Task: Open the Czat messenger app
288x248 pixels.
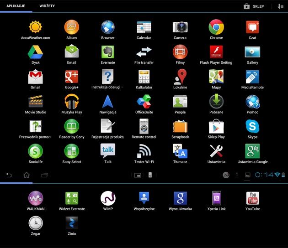Action: pos(252,27)
